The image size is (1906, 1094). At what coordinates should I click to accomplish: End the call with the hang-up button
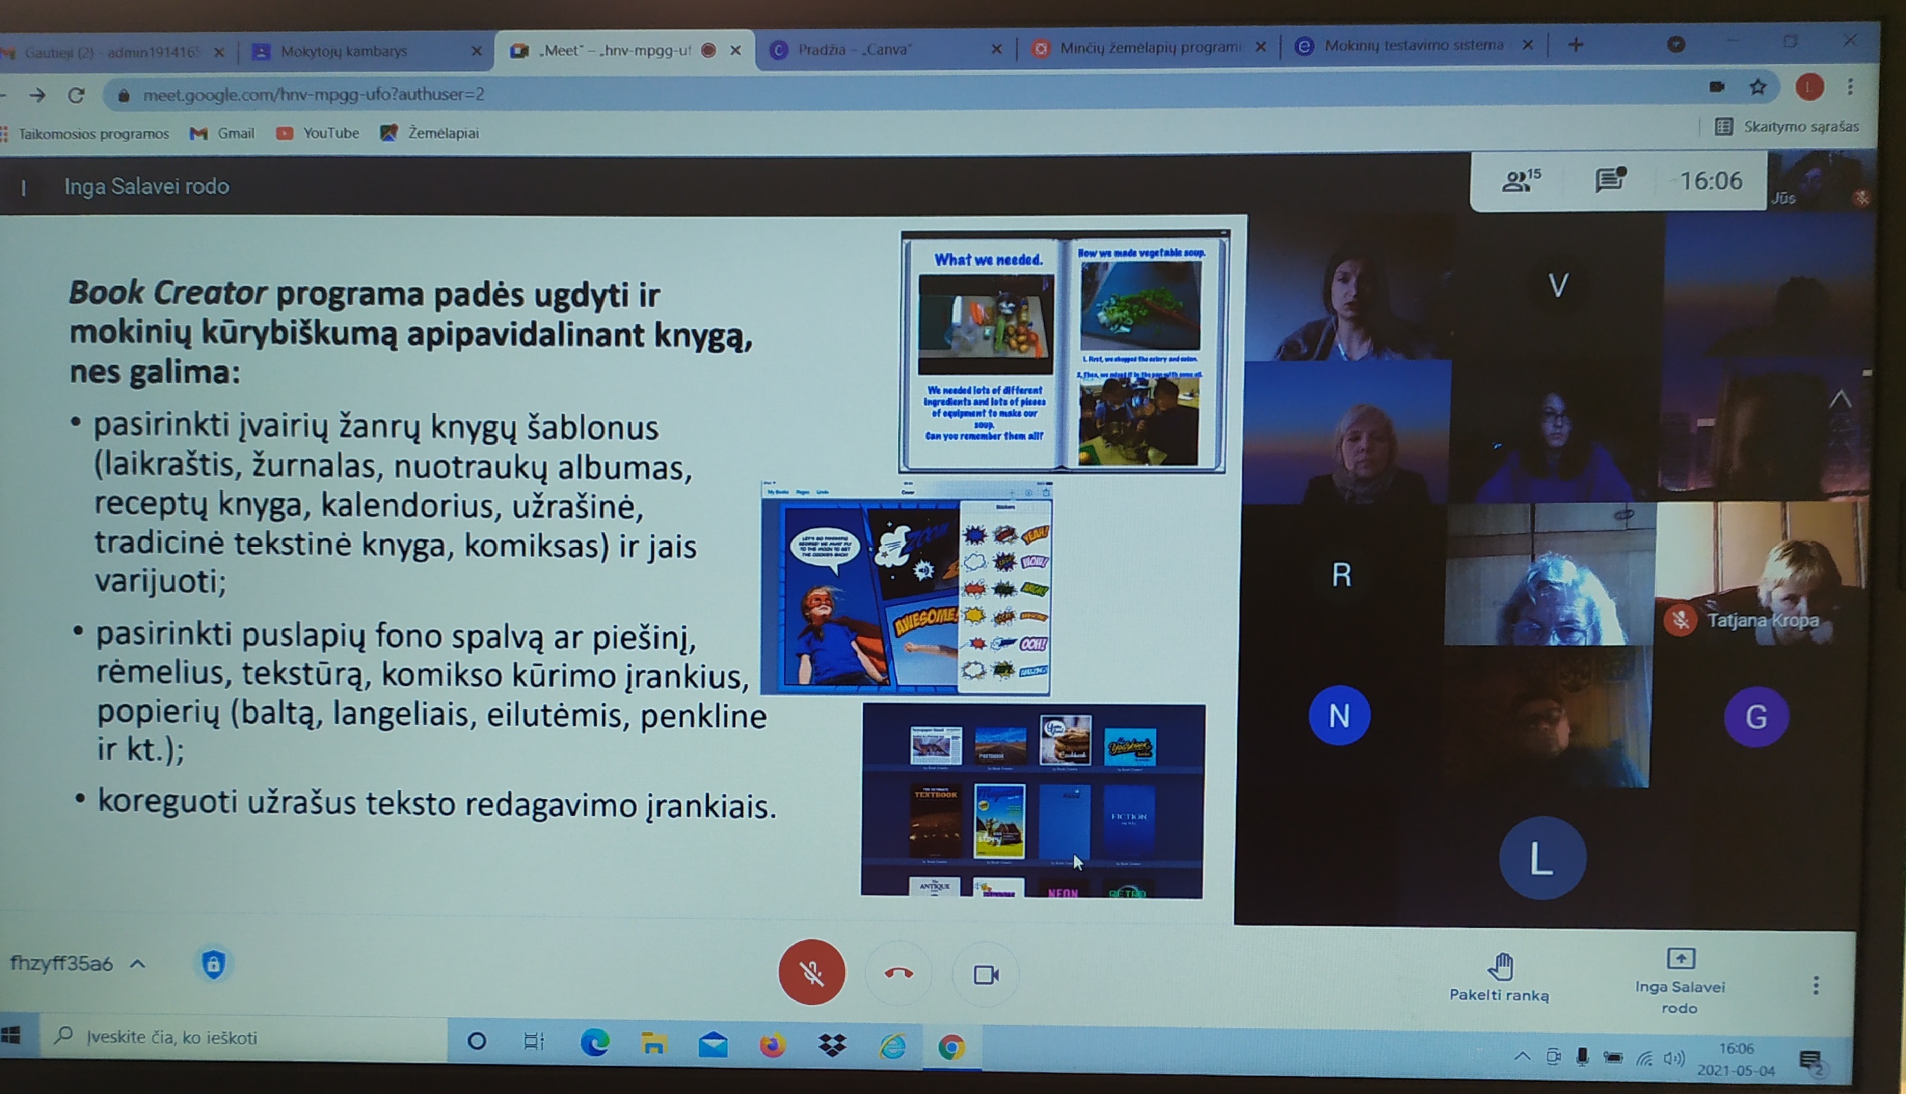pos(898,974)
